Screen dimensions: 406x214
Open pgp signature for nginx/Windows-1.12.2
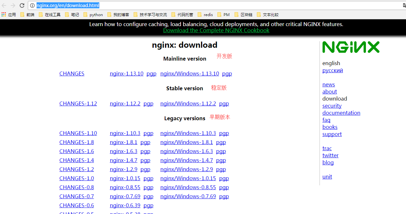click(x=224, y=104)
